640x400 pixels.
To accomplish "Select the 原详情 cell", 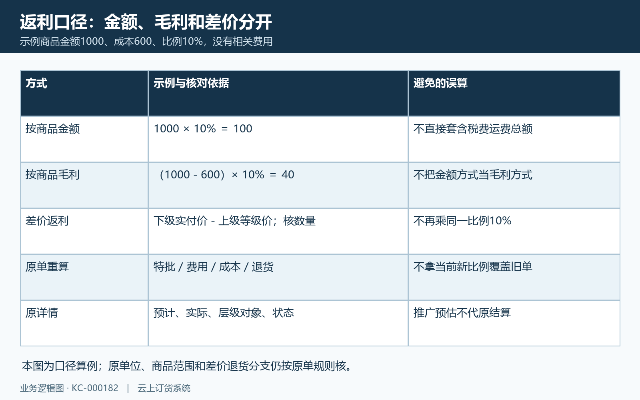I will [x=84, y=323].
